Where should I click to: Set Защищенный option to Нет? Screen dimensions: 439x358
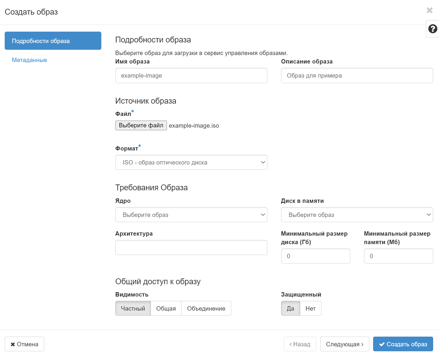tap(310, 308)
